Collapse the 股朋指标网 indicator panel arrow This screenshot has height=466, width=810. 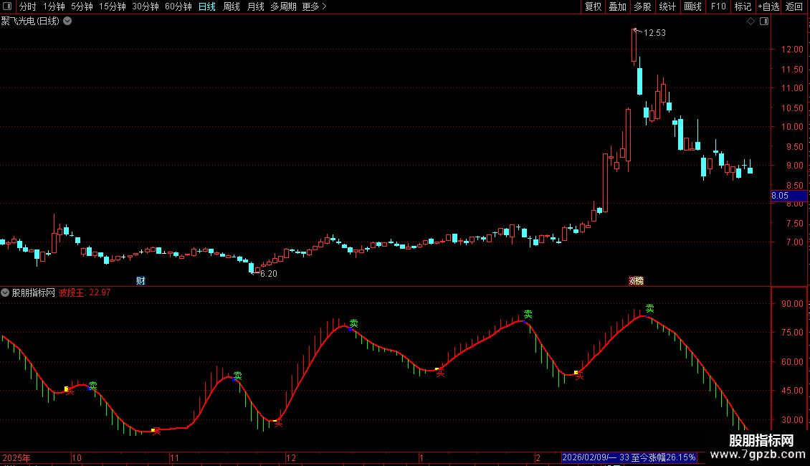[5, 293]
